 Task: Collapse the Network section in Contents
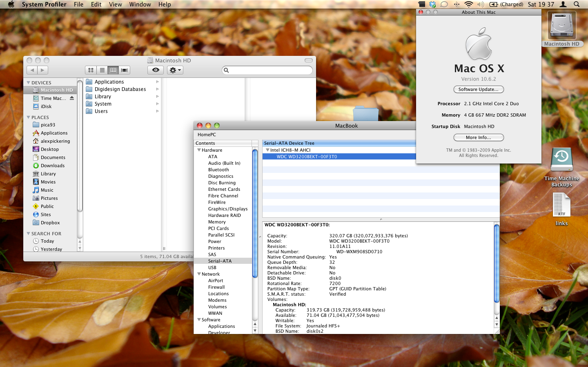pos(199,274)
